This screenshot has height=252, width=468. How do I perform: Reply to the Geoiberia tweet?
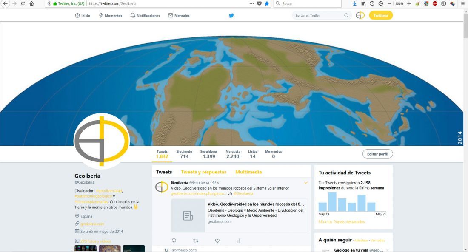(174, 241)
